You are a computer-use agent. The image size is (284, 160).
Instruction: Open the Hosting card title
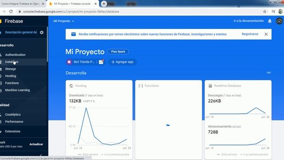tap(81, 86)
